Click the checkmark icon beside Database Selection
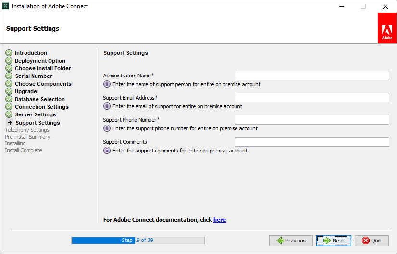The height and width of the screenshot is (254, 397). click(x=9, y=99)
